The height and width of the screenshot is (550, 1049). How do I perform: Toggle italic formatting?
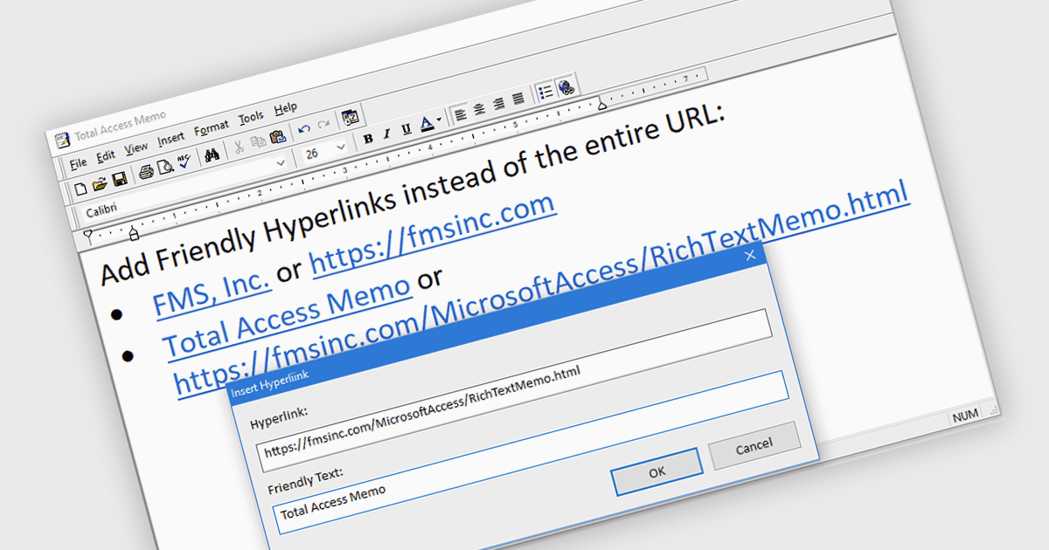(x=386, y=134)
